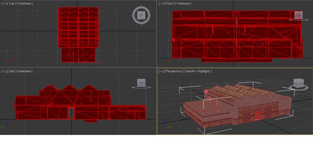
Task: Open the [Front] point-of-view label menu
Action: (169, 4)
